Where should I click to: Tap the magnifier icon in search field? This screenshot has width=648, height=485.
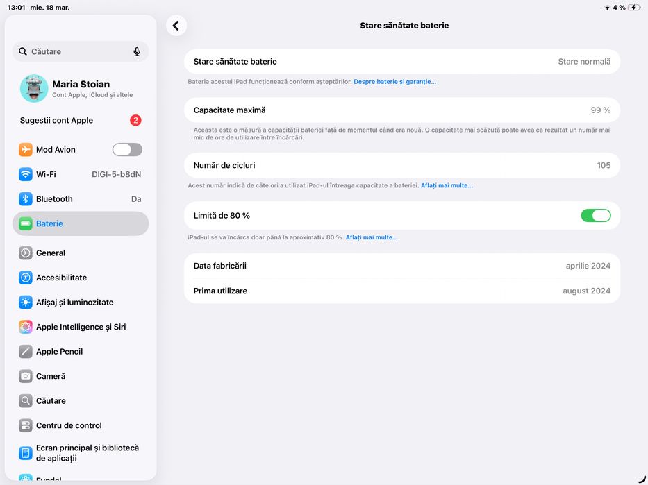tap(23, 51)
